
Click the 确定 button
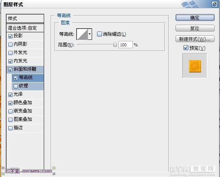195,17
